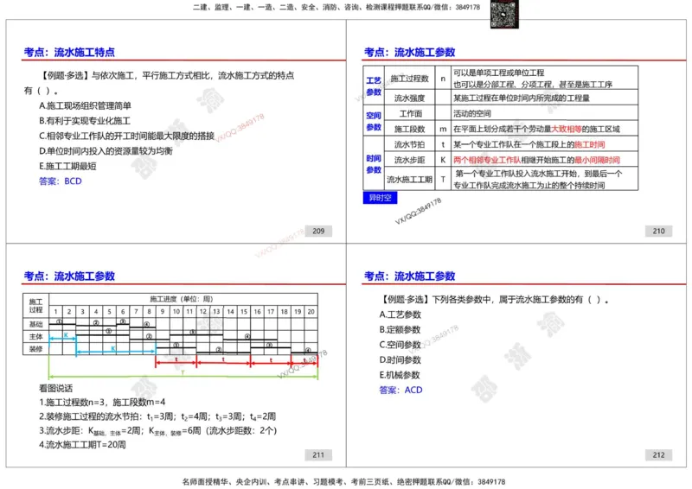Click option 'B.有利于实现专业化施工'
This screenshot has width=692, height=489.
(85, 121)
